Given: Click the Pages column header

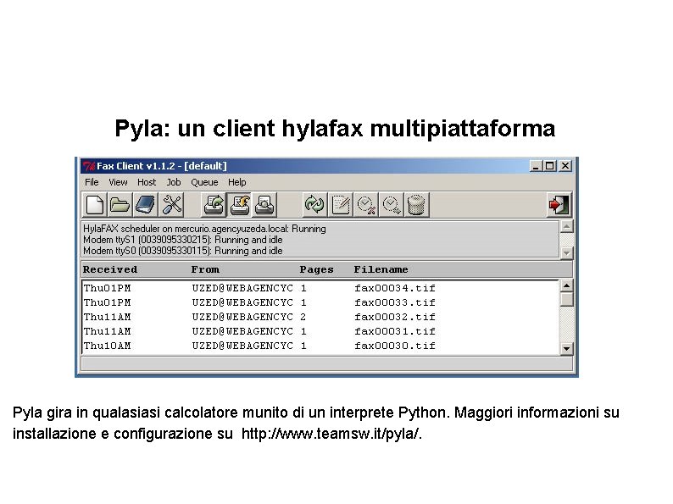Looking at the screenshot, I should coord(317,270).
